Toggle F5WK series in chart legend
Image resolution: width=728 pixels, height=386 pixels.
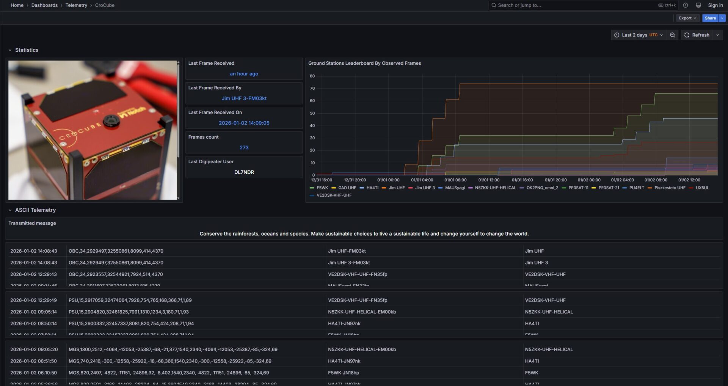tap(322, 188)
